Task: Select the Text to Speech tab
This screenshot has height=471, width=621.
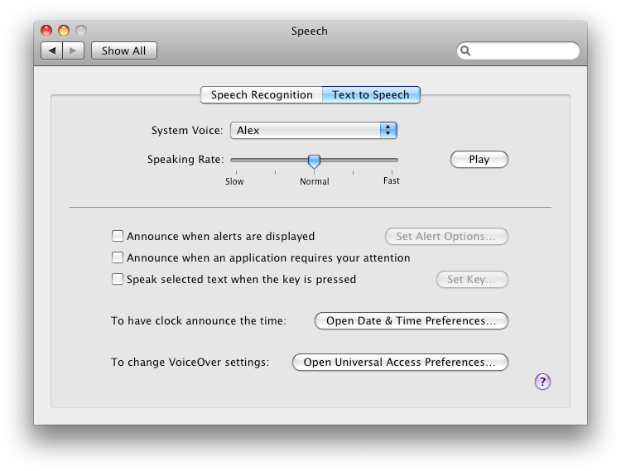Action: [371, 95]
